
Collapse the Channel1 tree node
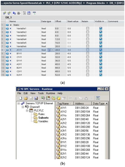(x=23, y=107)
